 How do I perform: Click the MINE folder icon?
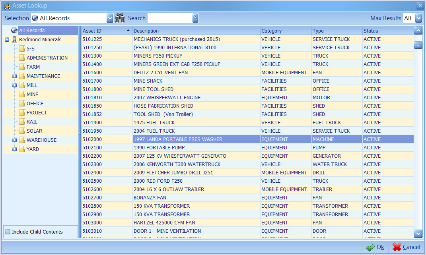(x=22, y=94)
